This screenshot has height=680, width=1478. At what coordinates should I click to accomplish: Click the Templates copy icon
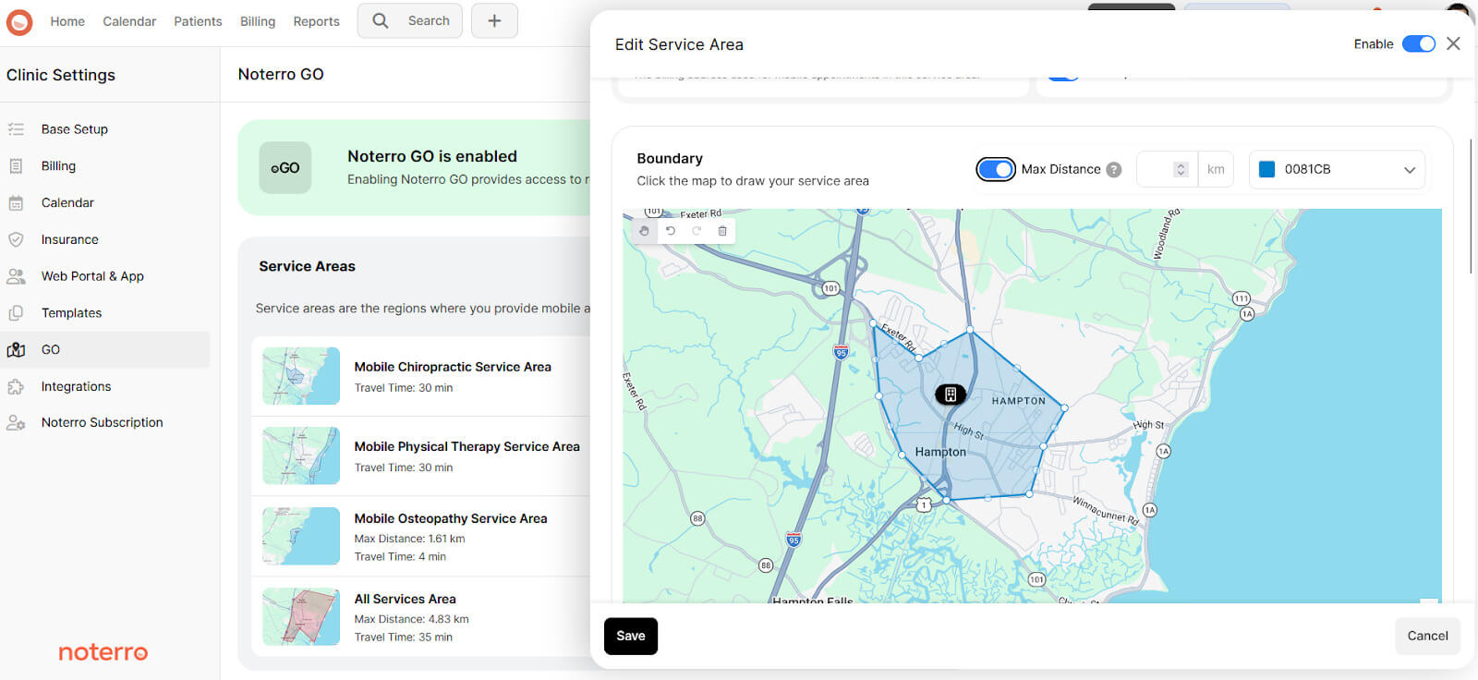tap(16, 313)
